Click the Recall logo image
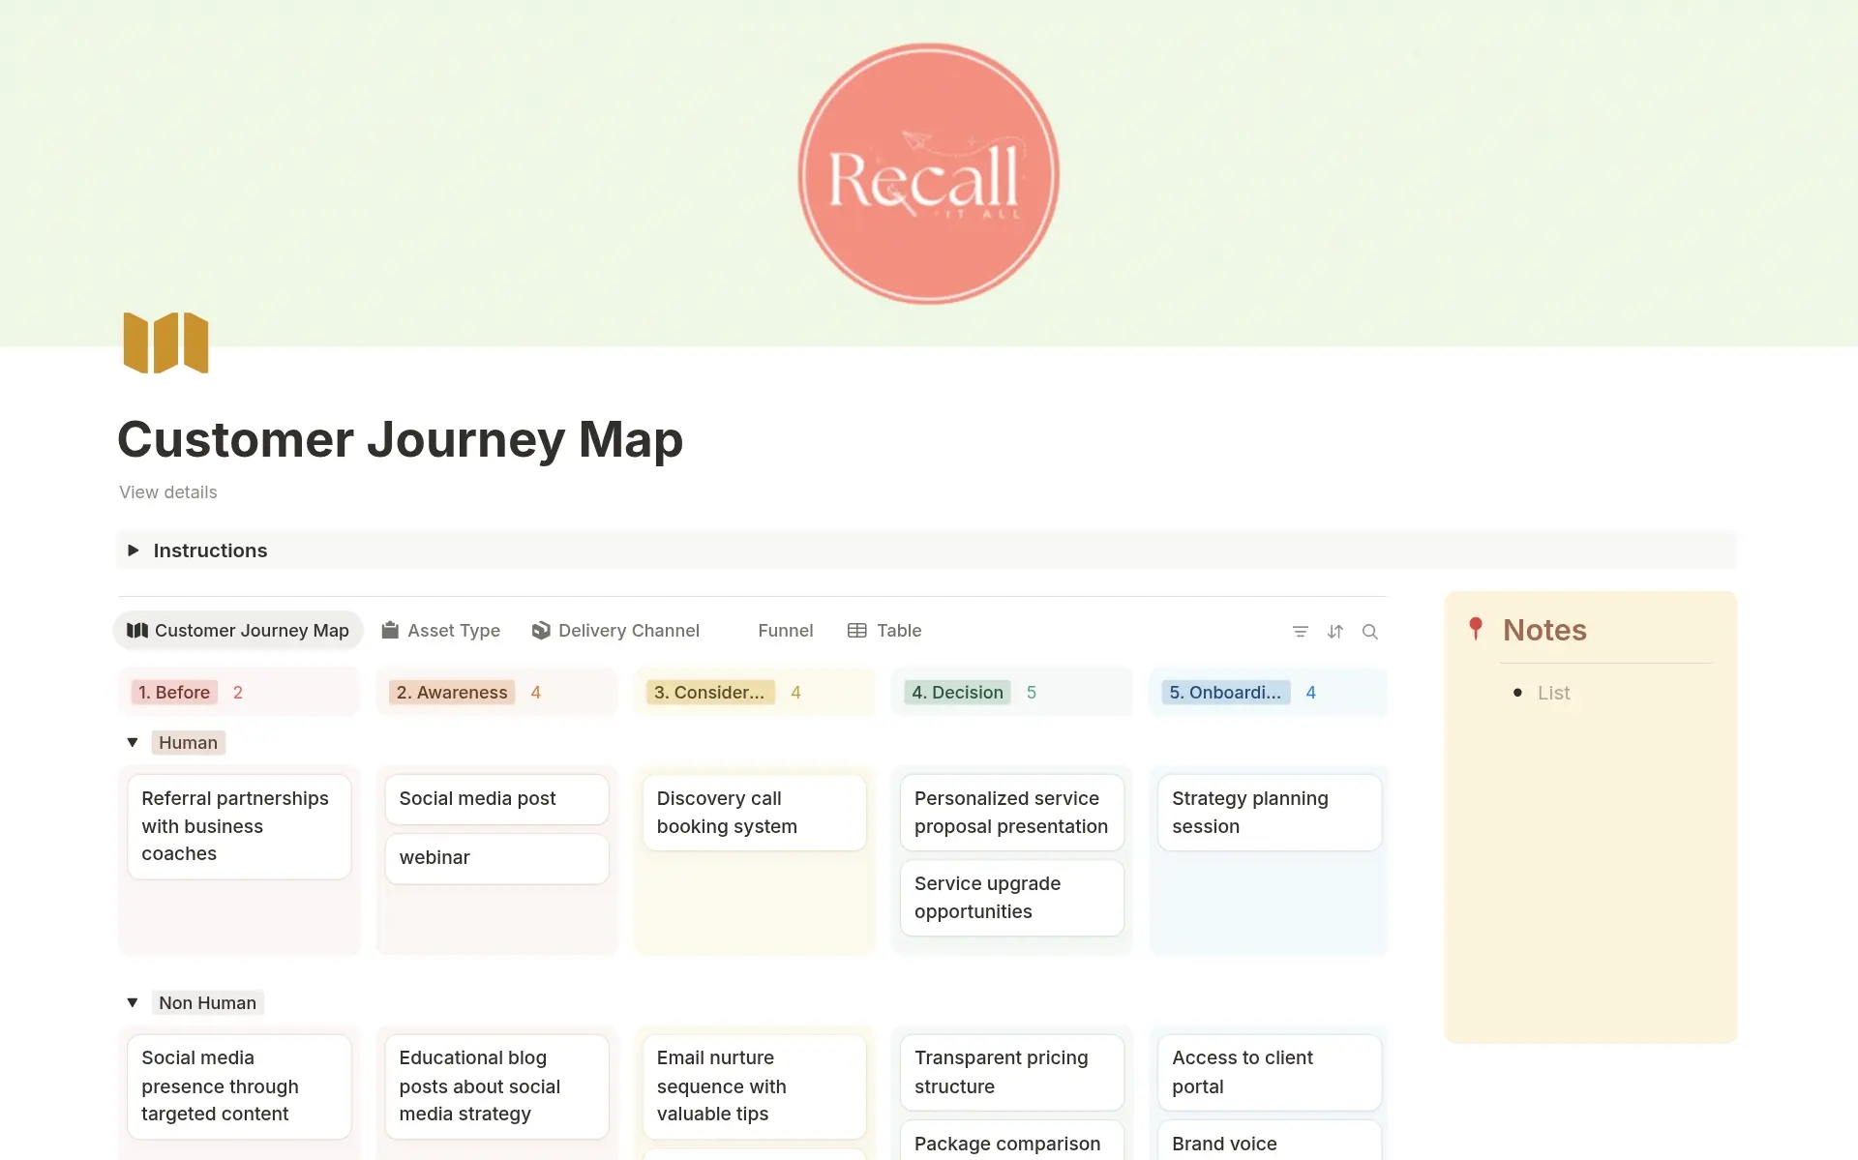Image resolution: width=1858 pixels, height=1160 pixels. point(928,172)
